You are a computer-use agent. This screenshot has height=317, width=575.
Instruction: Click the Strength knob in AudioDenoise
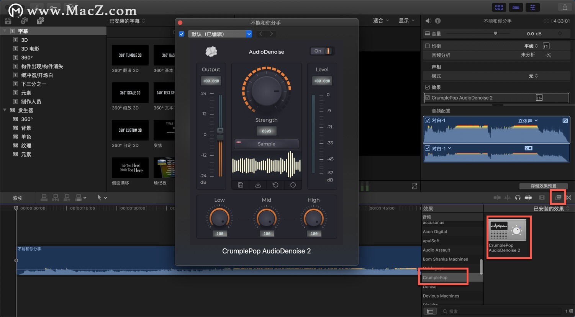(x=266, y=90)
